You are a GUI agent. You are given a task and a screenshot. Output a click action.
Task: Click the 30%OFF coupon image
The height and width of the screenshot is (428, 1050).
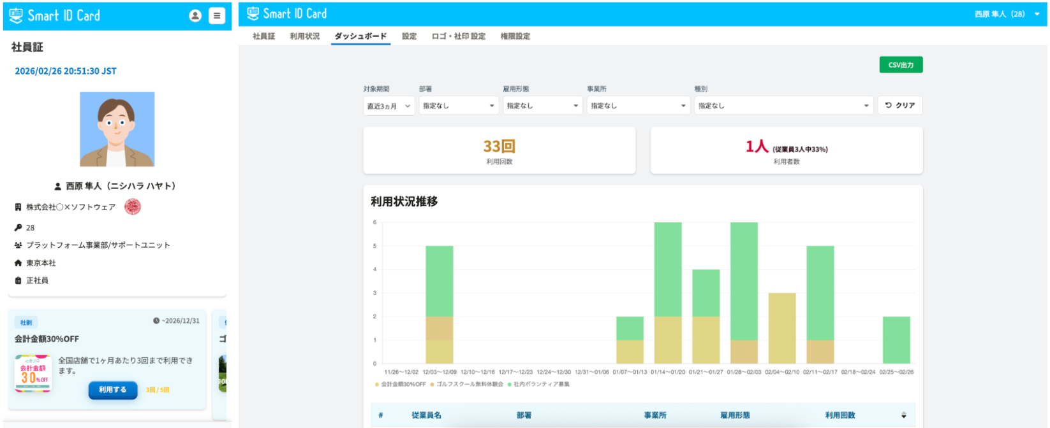[33, 373]
